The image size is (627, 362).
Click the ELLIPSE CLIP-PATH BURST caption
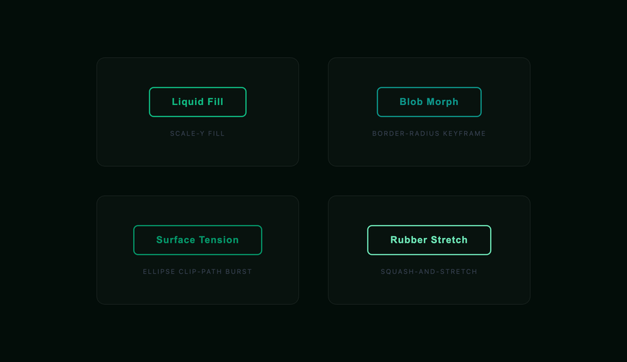(198, 271)
